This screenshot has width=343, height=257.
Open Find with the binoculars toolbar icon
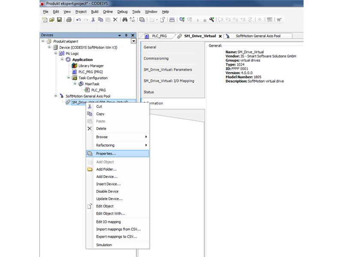(x=125, y=20)
